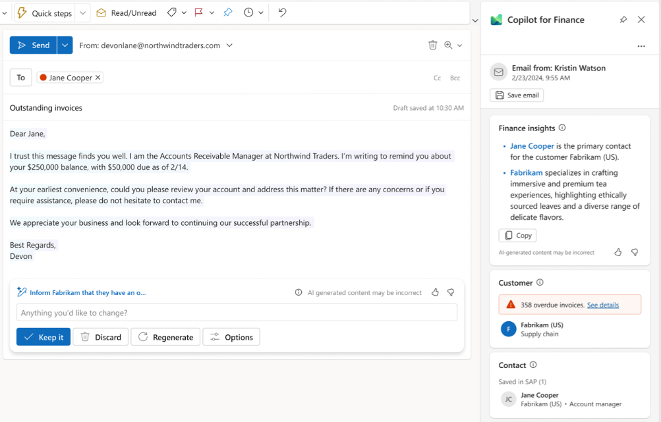Keep it to accept the draft
The width and height of the screenshot is (661, 422).
pos(43,337)
